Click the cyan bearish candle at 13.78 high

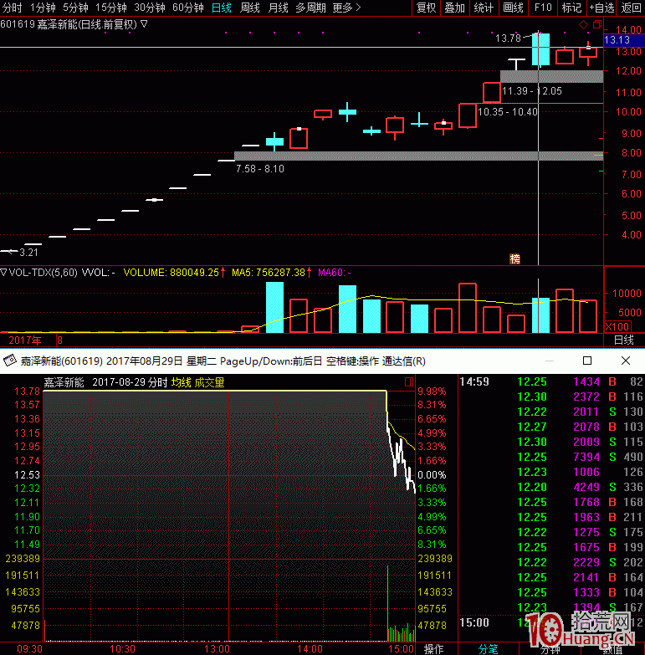(x=540, y=49)
